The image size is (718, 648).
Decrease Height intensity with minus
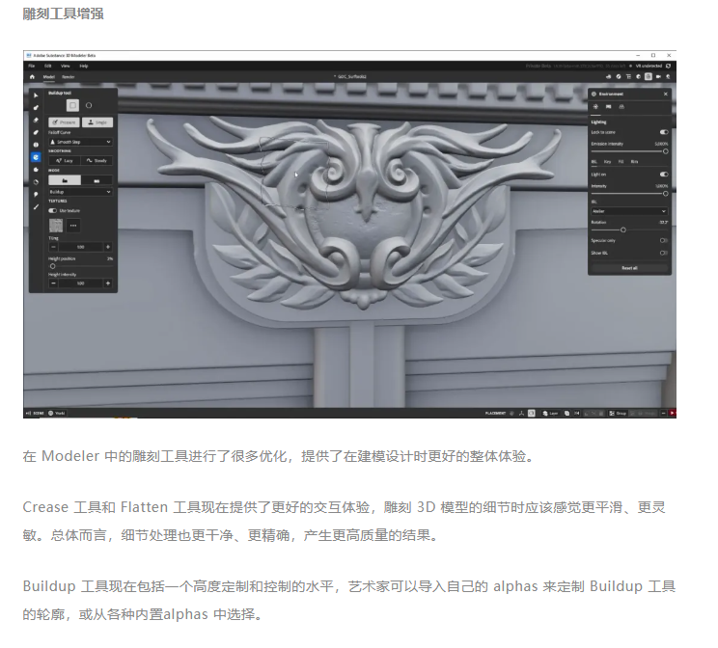click(54, 283)
